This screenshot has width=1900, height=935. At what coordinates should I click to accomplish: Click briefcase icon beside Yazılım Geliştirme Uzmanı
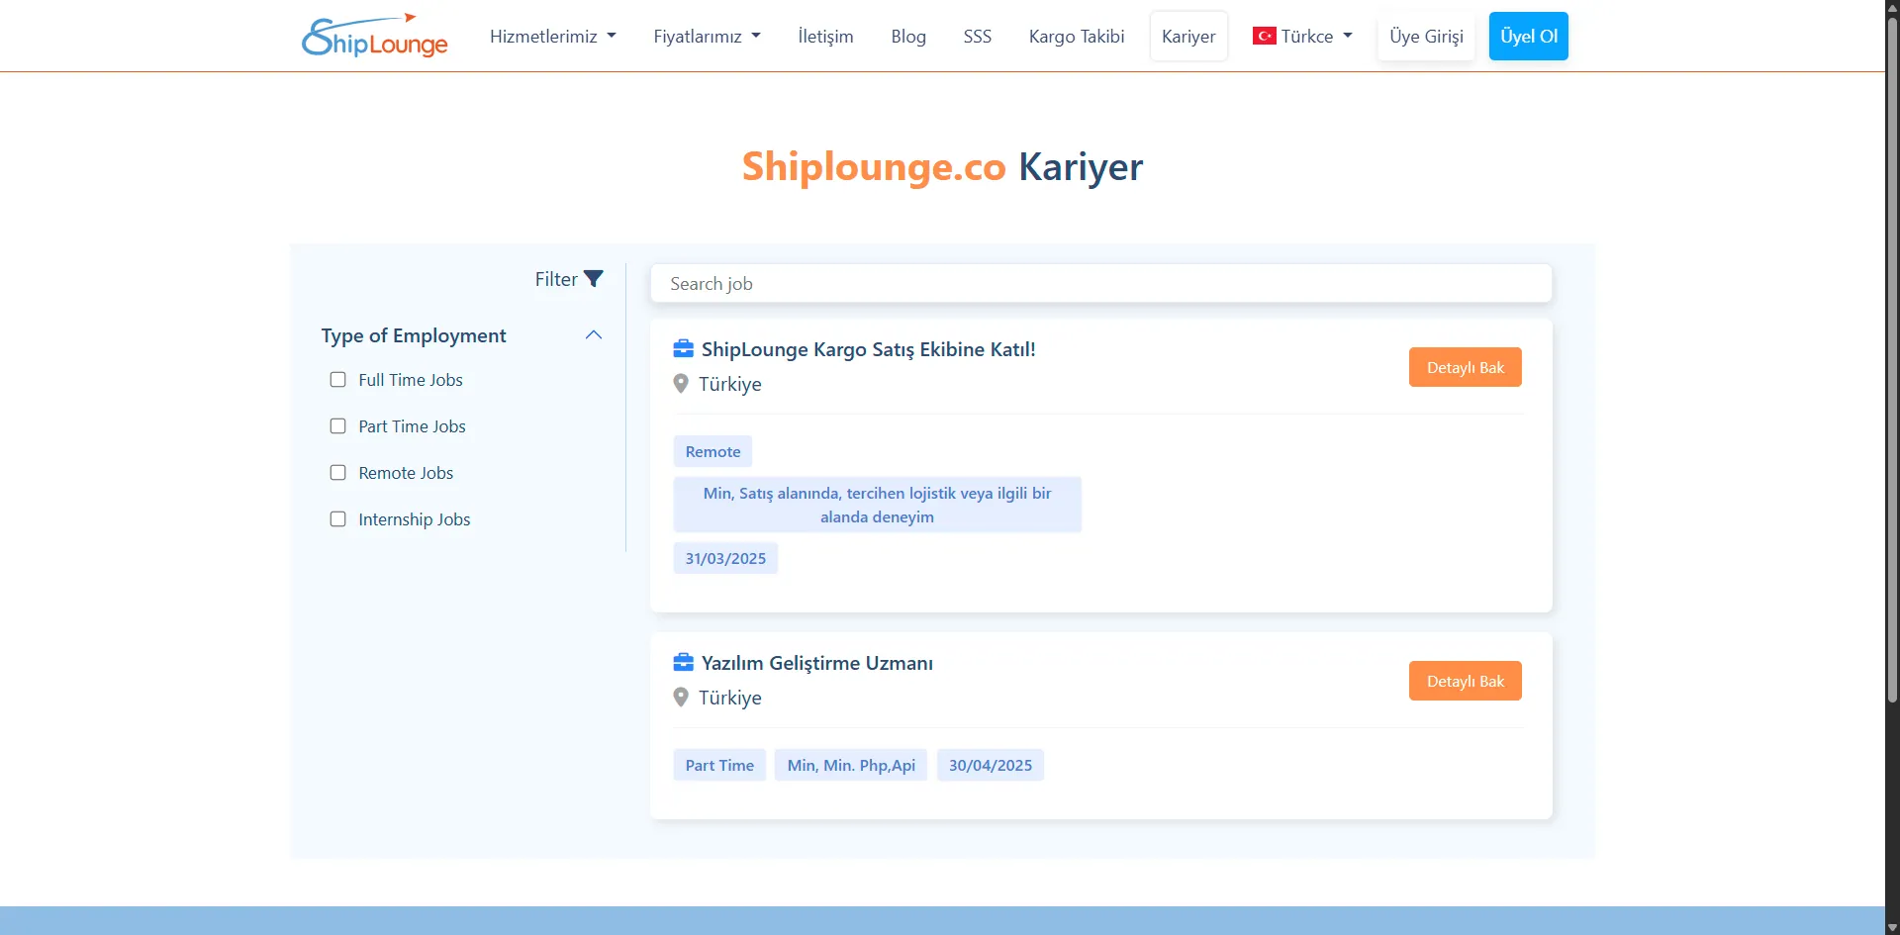(x=684, y=662)
